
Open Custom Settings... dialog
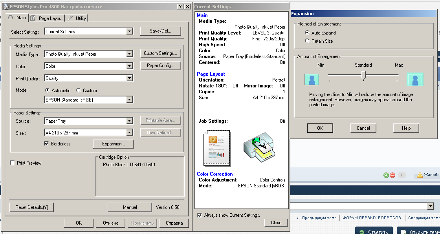coord(161,53)
